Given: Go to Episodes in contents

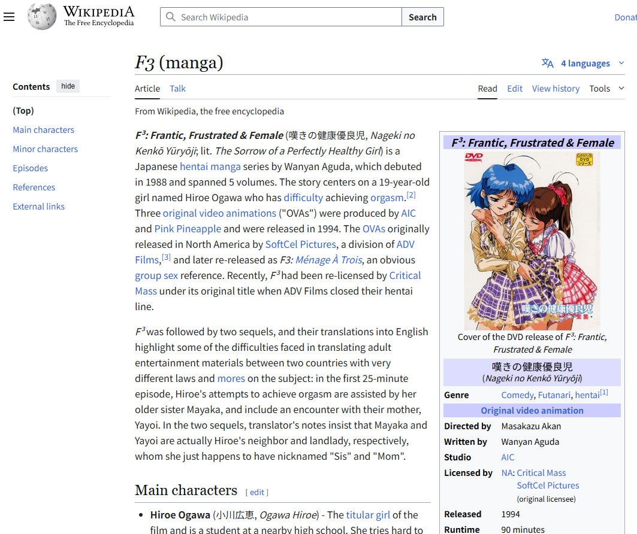Looking at the screenshot, I should click(30, 168).
